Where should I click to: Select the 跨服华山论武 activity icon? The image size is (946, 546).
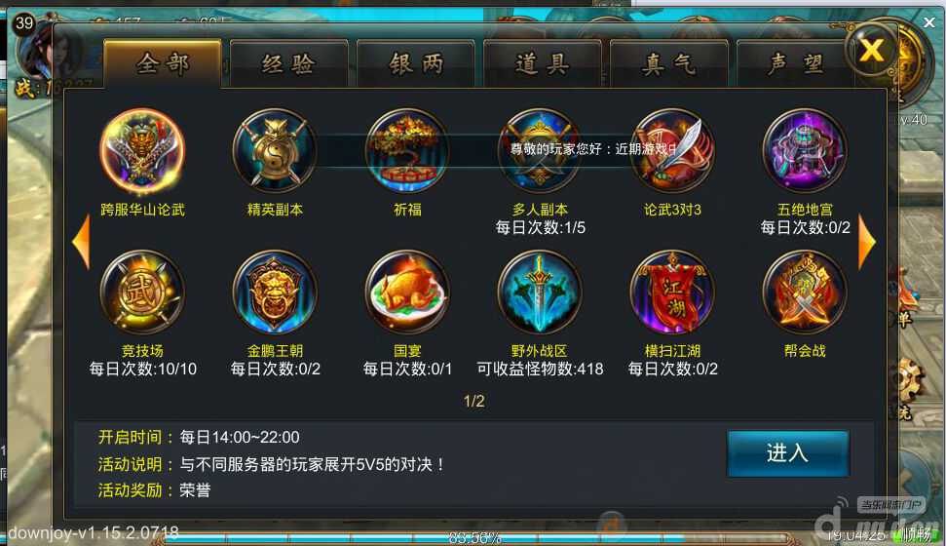(x=142, y=151)
